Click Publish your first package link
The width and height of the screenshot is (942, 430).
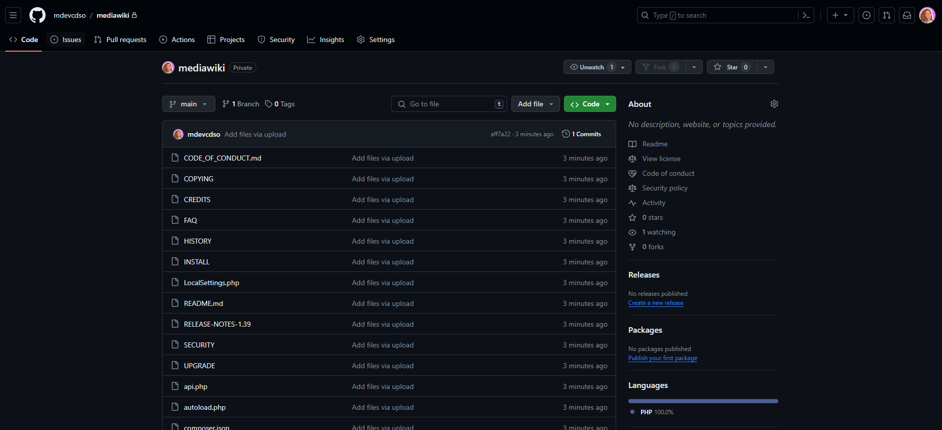click(663, 358)
